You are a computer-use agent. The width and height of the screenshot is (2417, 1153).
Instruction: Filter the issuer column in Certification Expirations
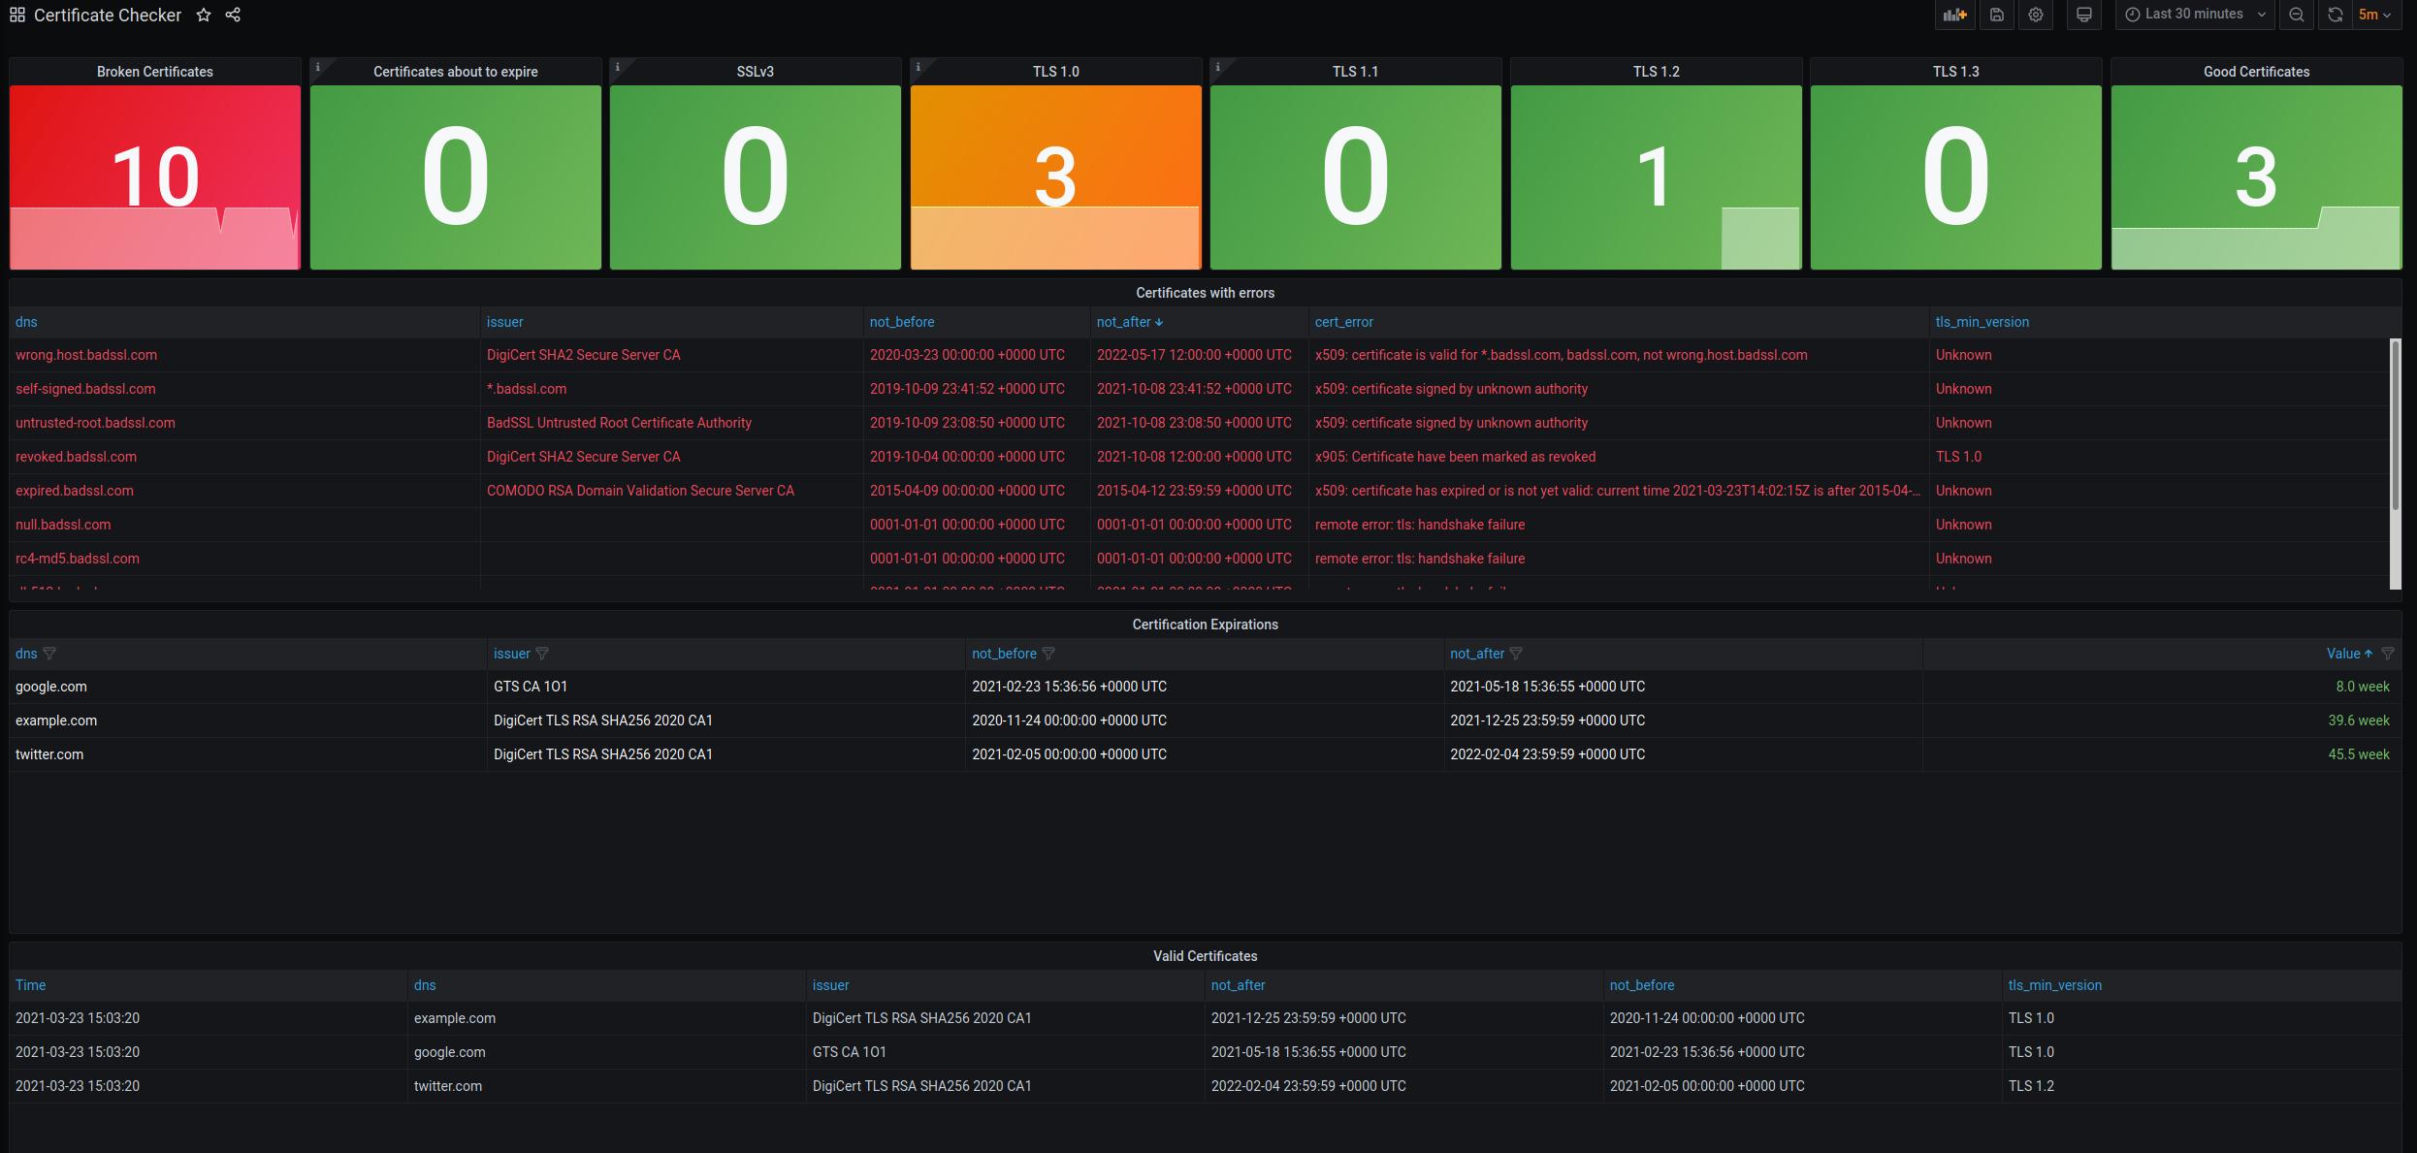coord(542,654)
